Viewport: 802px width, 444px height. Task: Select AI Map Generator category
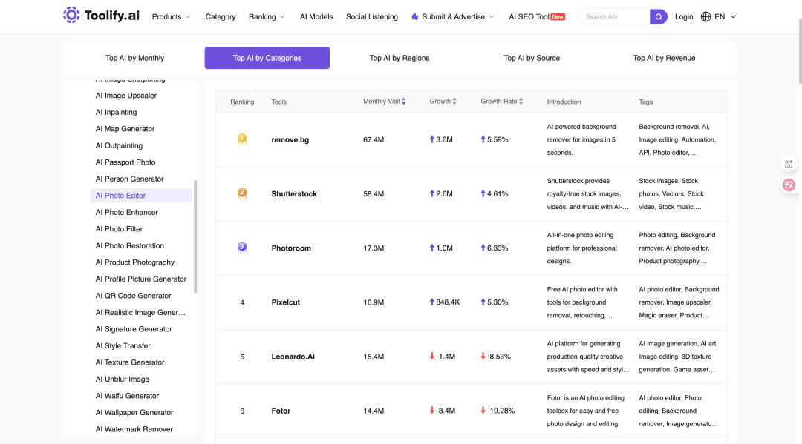125,129
